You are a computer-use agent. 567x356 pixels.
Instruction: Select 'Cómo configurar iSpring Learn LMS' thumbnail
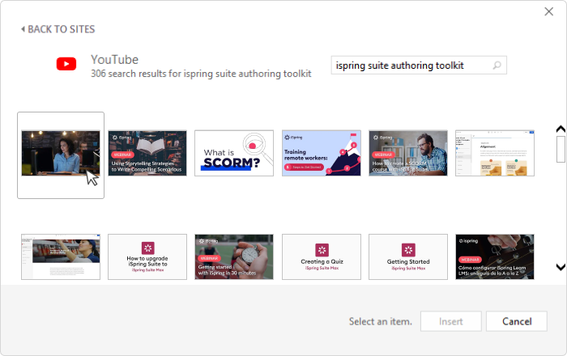[x=495, y=256]
